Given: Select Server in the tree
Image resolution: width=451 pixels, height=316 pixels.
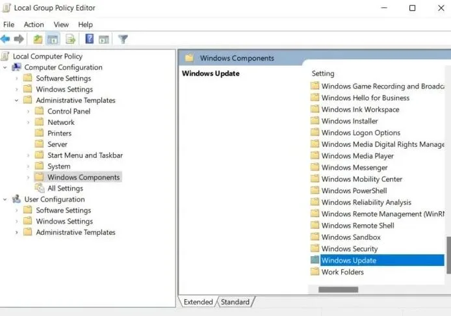Looking at the screenshot, I should click(x=57, y=144).
